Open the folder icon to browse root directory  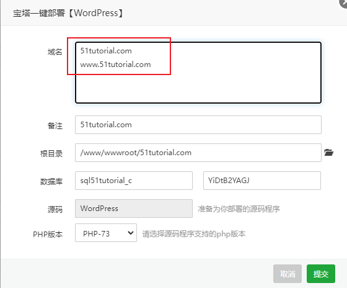[329, 153]
